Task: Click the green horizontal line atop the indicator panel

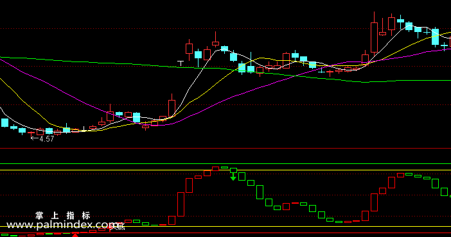Action: click(225, 164)
